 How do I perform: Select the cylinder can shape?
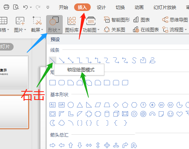107,114
